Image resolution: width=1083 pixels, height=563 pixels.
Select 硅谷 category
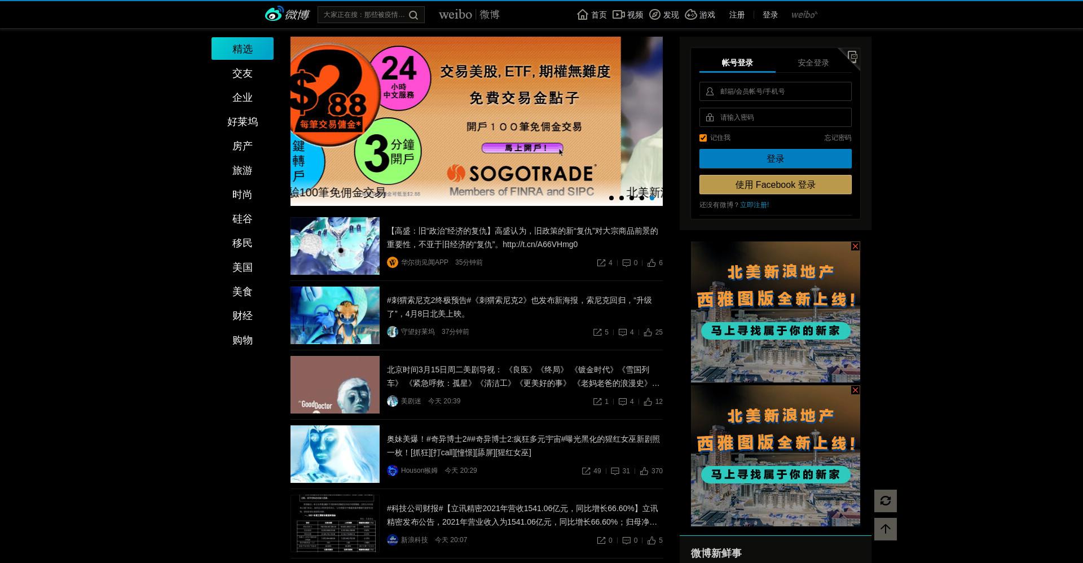click(x=243, y=219)
